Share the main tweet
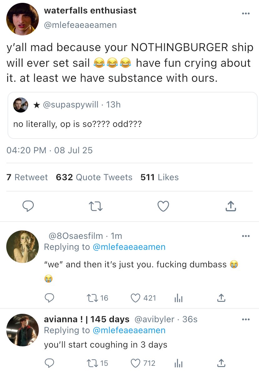 [230, 206]
